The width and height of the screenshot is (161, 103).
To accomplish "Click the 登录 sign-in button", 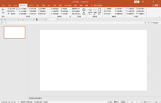I will [x=137, y=2].
